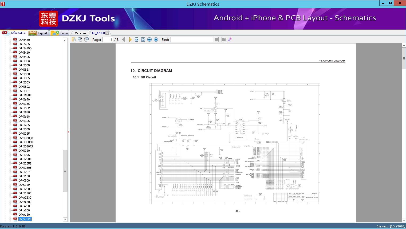Open LG-D856 in the schematic list
406x229 pixels.
click(24, 61)
